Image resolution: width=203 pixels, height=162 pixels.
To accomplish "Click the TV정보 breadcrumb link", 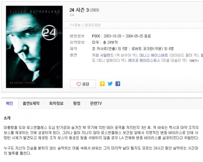I will tap(75, 25).
